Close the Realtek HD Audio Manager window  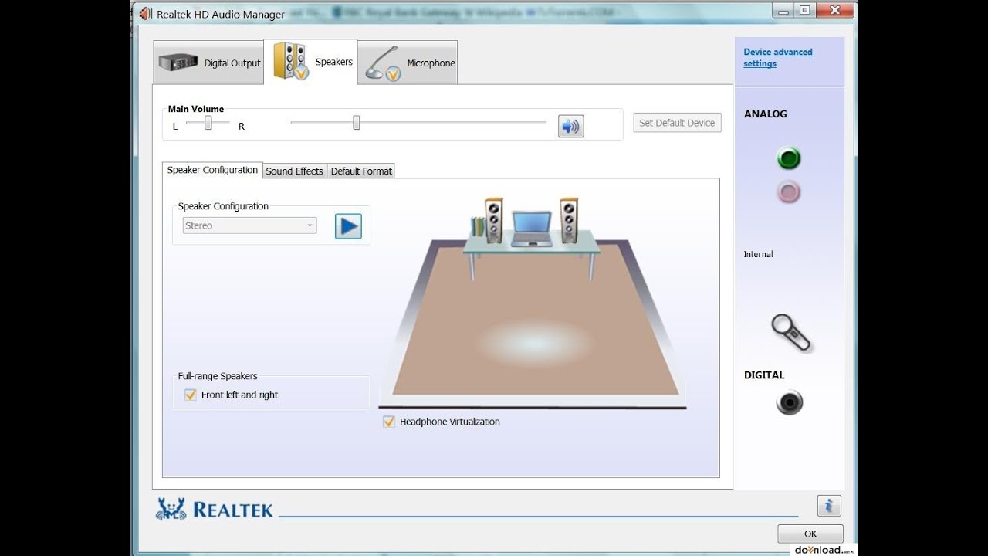pos(834,10)
